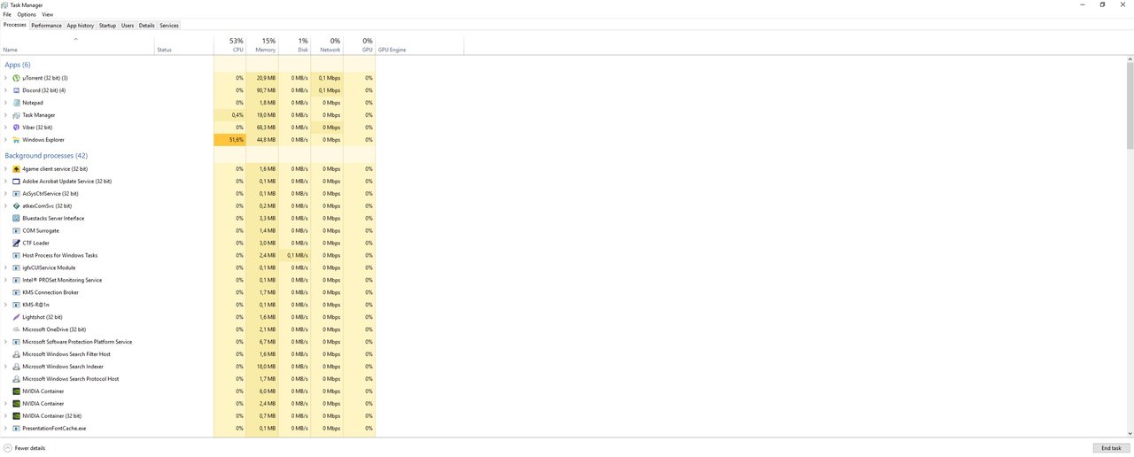Switch to the Services tab
This screenshot has width=1134, height=457.
(x=169, y=26)
